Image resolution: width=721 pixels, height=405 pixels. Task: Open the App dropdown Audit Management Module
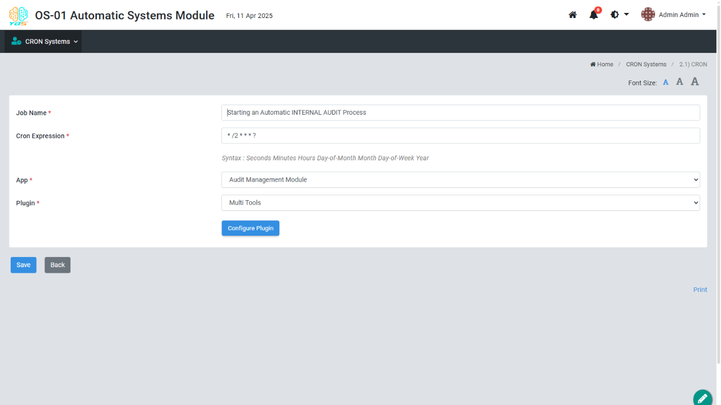[460, 180]
